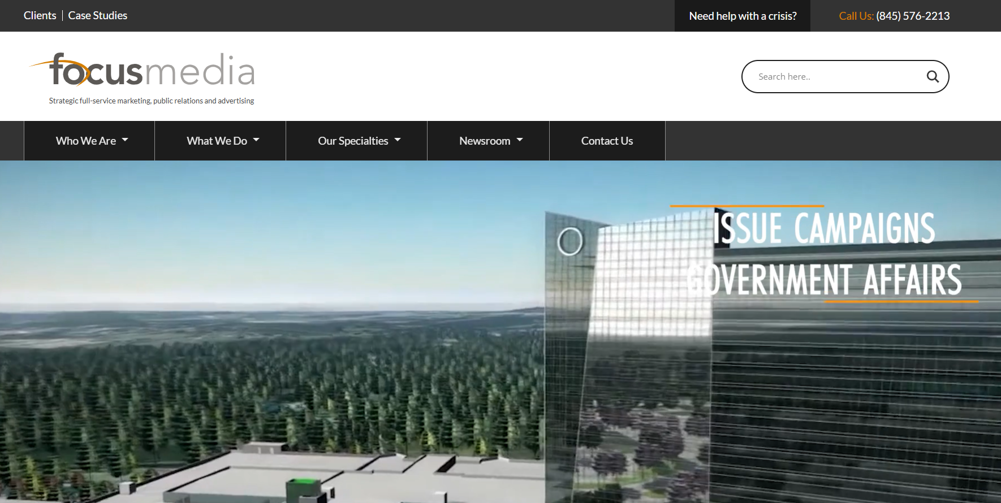This screenshot has height=503, width=1001.
Task: Open the Case Studies link
Action: click(x=98, y=16)
